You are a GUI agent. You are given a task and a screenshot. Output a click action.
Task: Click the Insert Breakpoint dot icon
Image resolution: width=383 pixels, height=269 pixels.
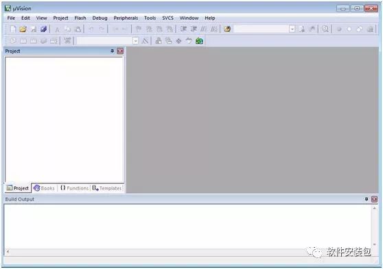coord(339,29)
